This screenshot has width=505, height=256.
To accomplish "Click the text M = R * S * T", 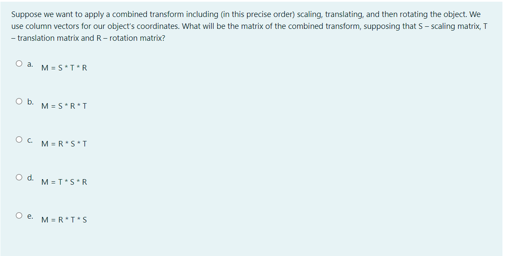I will (64, 144).
